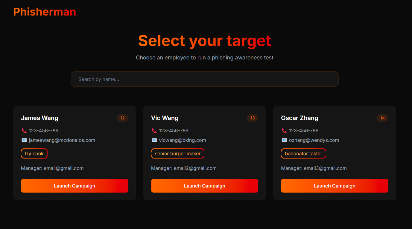Click the fry cook role tag

pyautogui.click(x=34, y=153)
